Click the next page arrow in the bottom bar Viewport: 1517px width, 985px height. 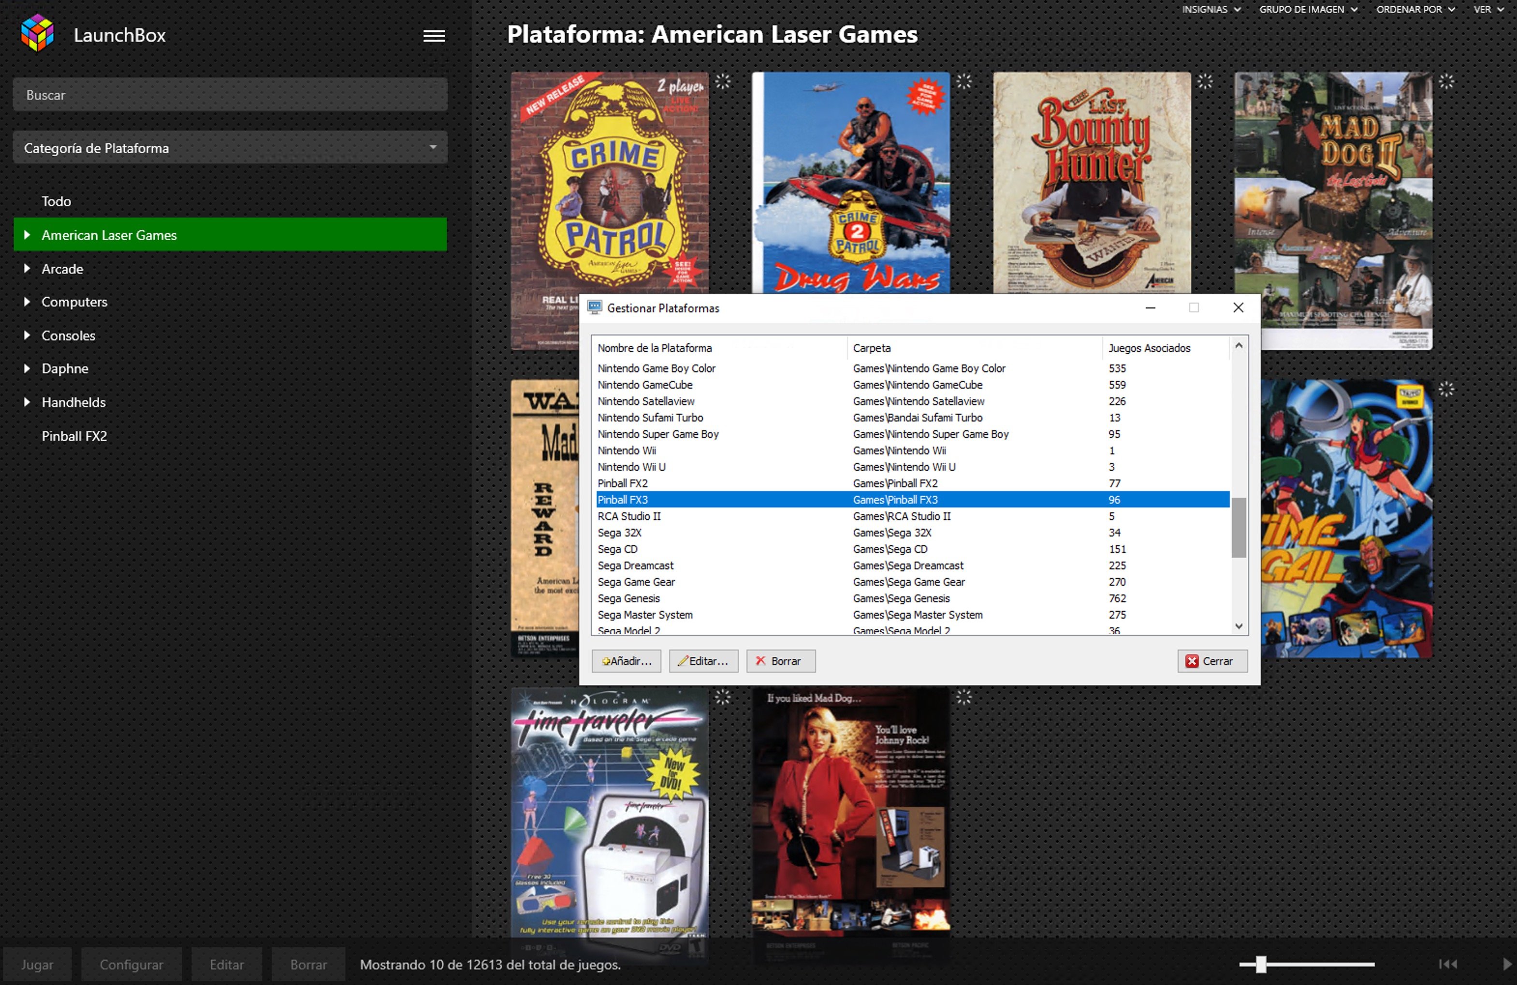point(1507,964)
